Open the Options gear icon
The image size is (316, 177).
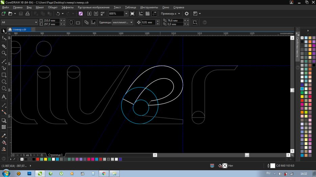coord(187,14)
